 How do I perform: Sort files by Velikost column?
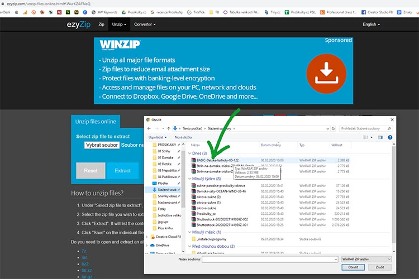[337, 145]
